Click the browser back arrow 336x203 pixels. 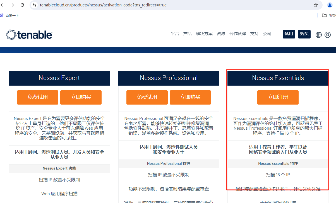[3, 5]
